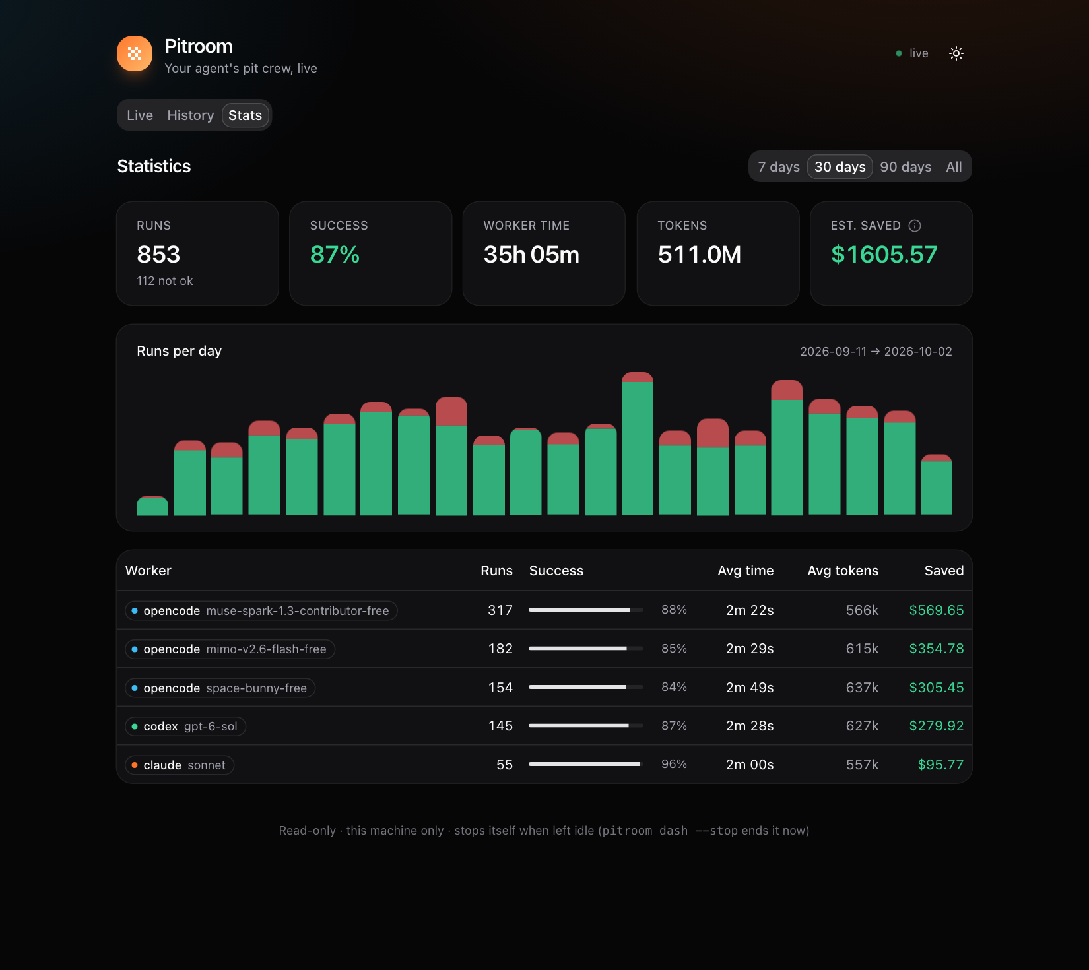The height and width of the screenshot is (970, 1089).
Task: Open the opencode space-bunny-free worker chip
Action: point(220,688)
